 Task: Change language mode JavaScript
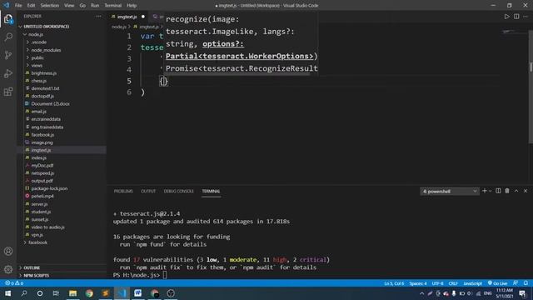click(x=472, y=283)
